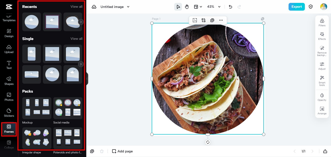Open the Arrange panel

pos(322,111)
